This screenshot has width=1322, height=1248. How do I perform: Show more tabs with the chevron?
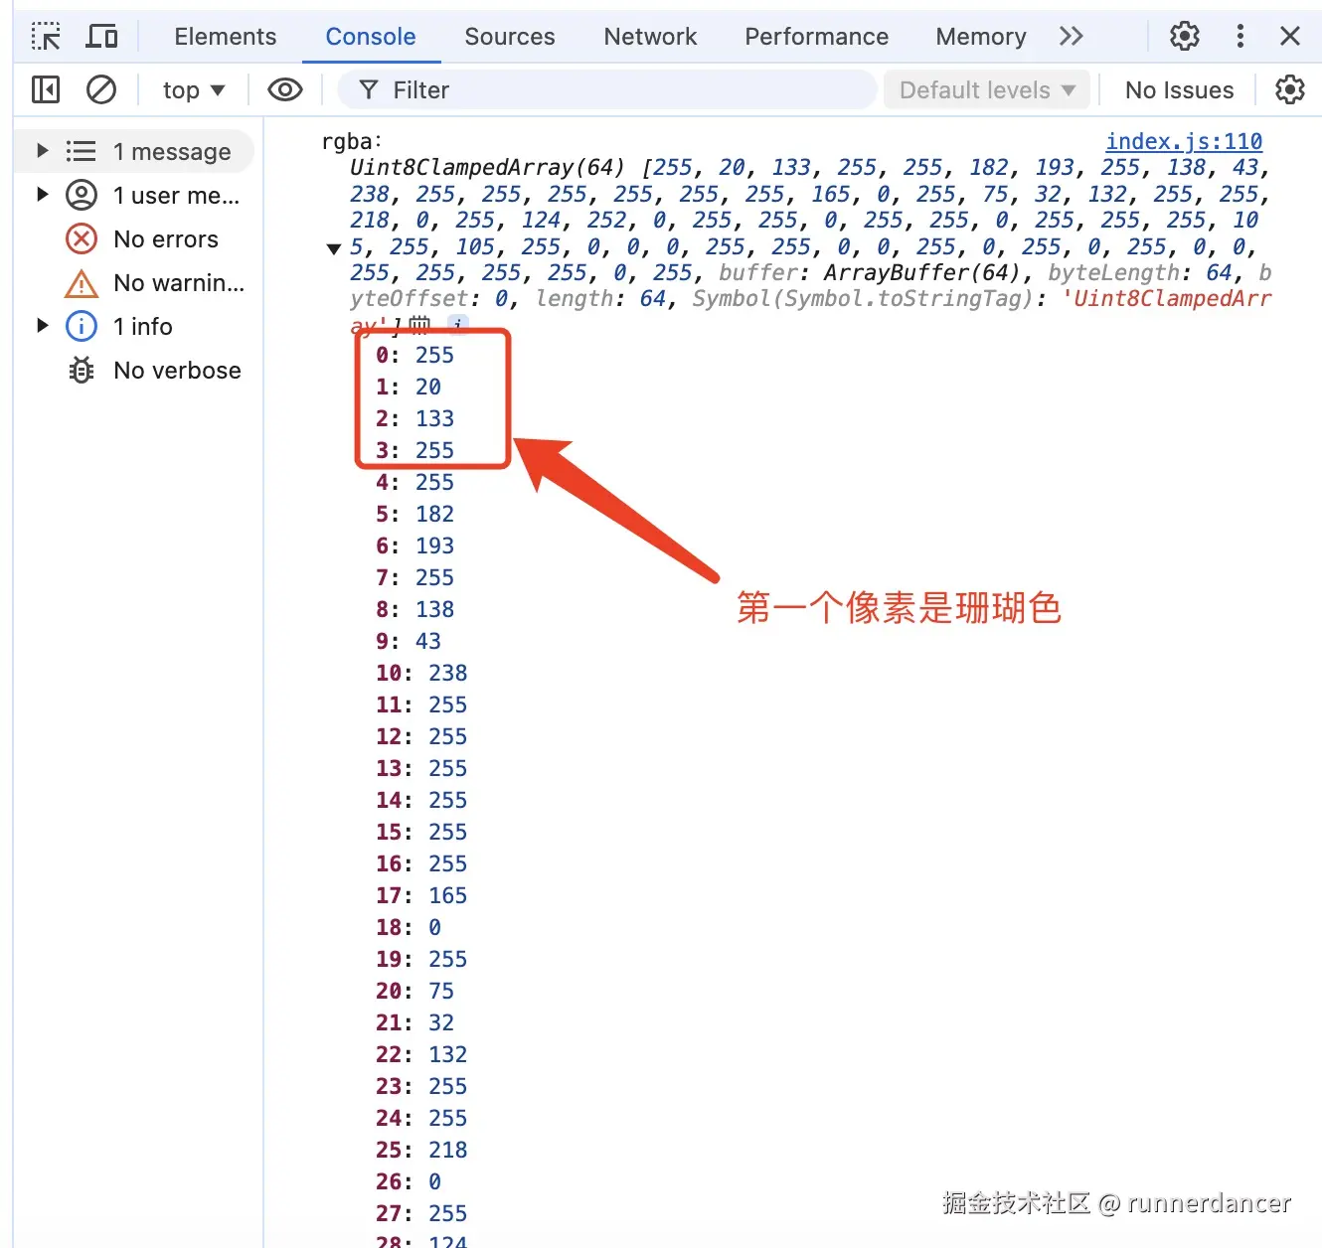tap(1071, 37)
